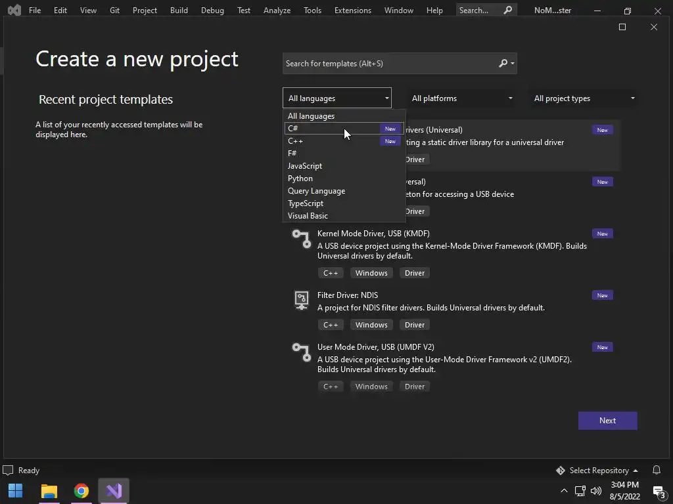Click the network tray icon
This screenshot has height=504, width=673.
click(580, 491)
